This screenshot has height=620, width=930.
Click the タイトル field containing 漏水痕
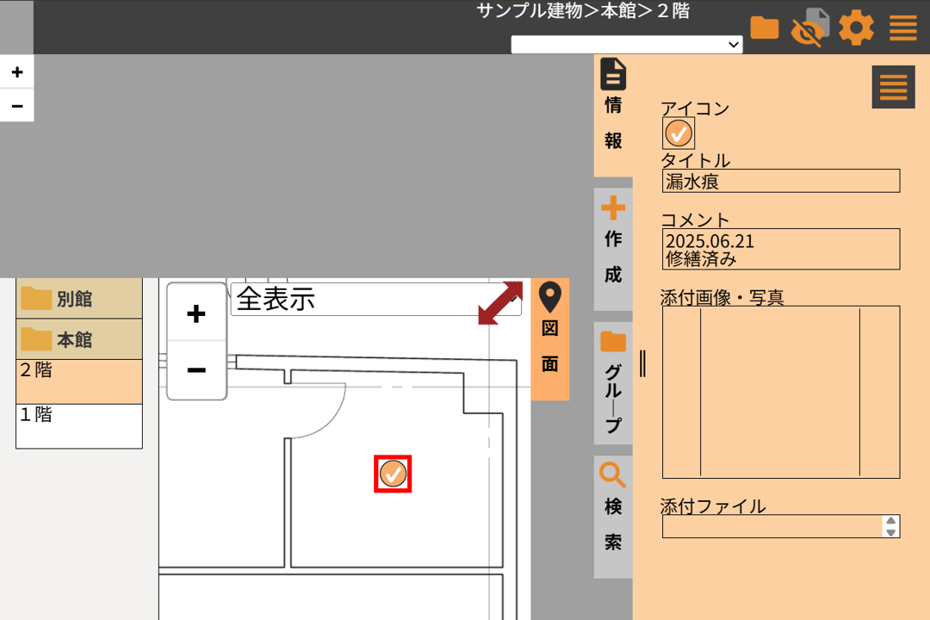click(780, 181)
